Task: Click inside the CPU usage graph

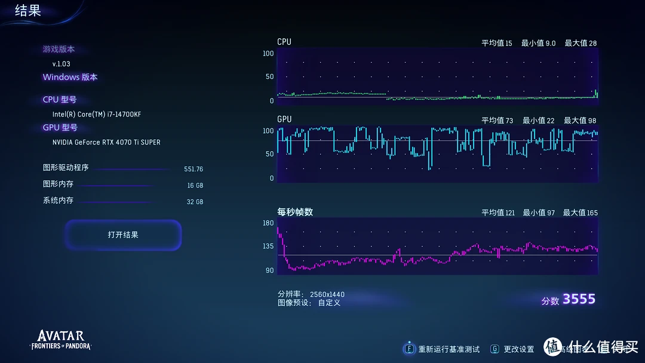Action: 438,76
